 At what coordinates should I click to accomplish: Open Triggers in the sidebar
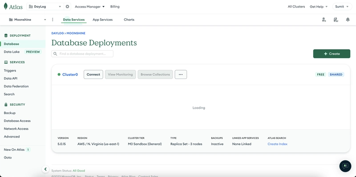[10, 71]
